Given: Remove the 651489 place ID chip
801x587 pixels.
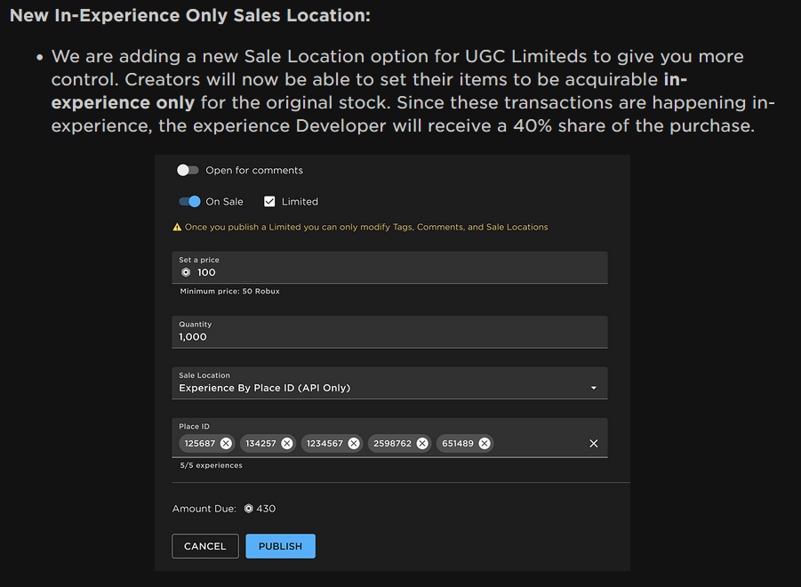Looking at the screenshot, I should 485,444.
